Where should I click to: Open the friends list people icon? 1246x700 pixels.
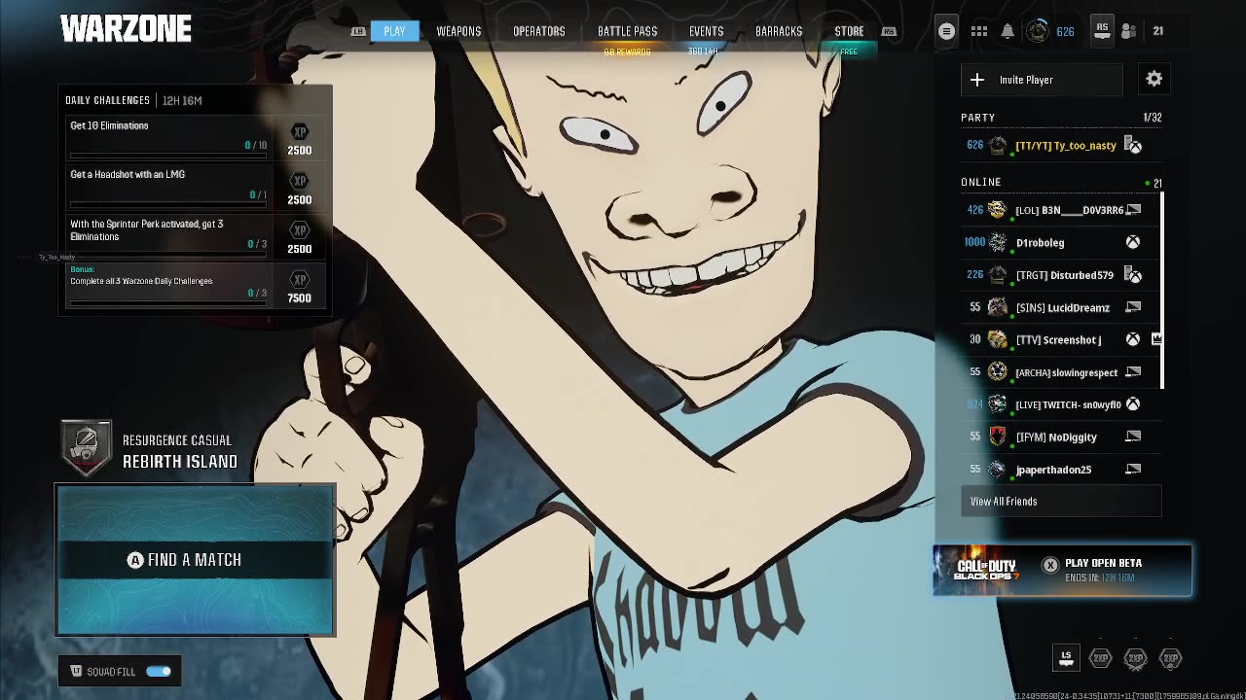point(1128,31)
